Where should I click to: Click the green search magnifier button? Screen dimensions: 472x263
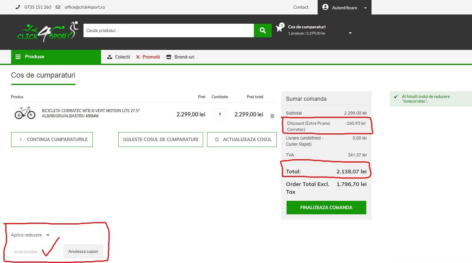tap(263, 30)
